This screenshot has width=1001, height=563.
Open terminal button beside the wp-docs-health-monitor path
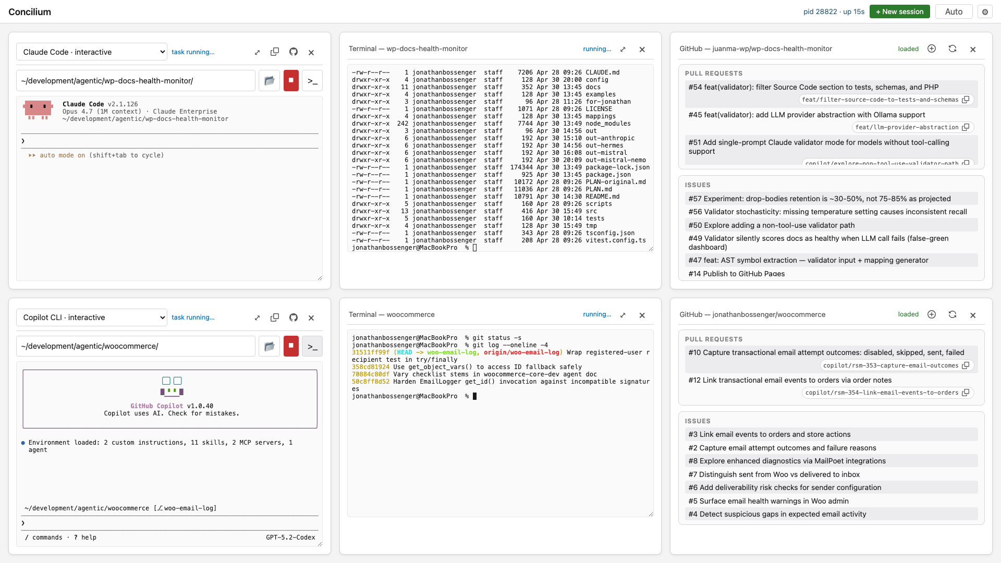click(312, 81)
